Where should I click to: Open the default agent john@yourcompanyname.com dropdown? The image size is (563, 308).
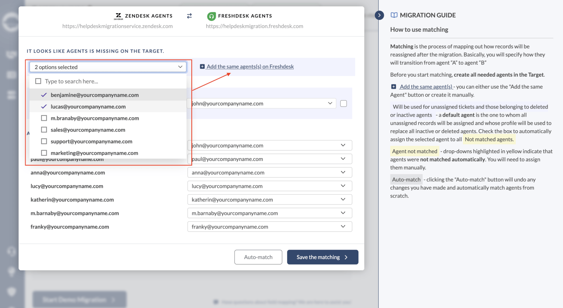261,103
